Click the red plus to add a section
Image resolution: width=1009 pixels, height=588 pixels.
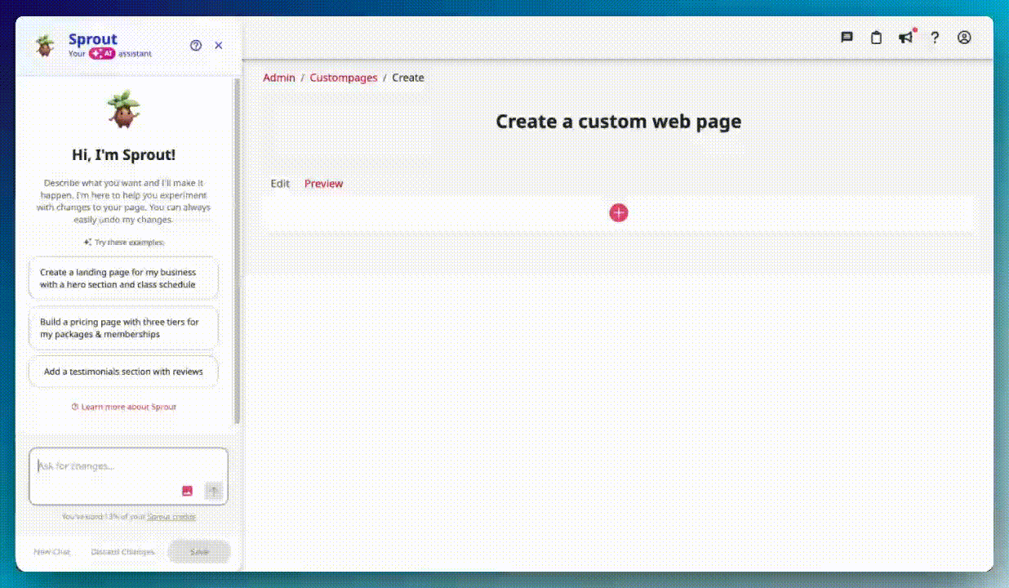618,212
